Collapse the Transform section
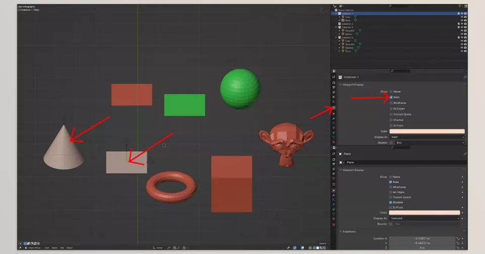Screen dimensions: 485x254 341,232
